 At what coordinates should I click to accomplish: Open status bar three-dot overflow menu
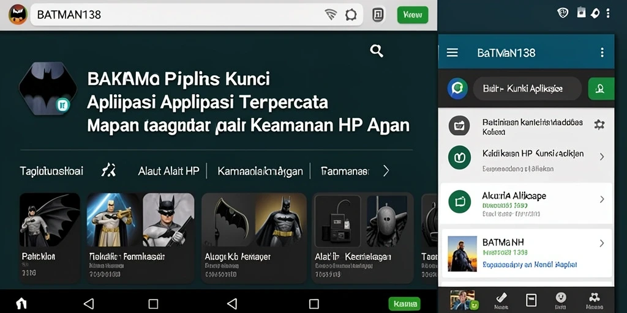point(608,13)
